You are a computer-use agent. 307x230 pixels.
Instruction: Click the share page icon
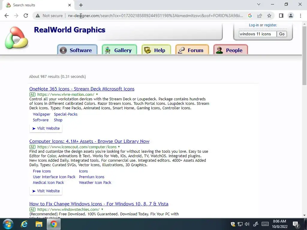point(260,16)
